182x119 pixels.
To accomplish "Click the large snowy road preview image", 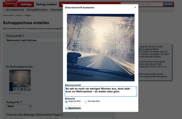I will (x=101, y=48).
